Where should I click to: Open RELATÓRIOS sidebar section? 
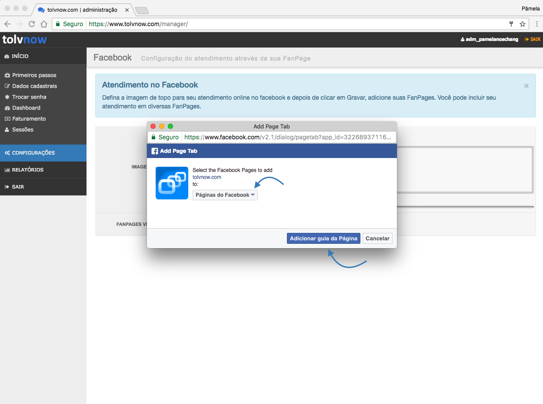(x=43, y=170)
